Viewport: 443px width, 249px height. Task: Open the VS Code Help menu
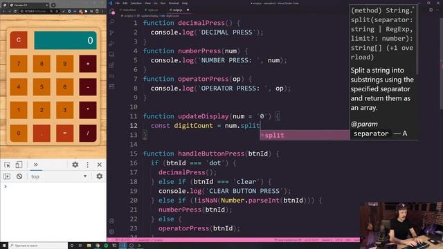[x=185, y=3]
